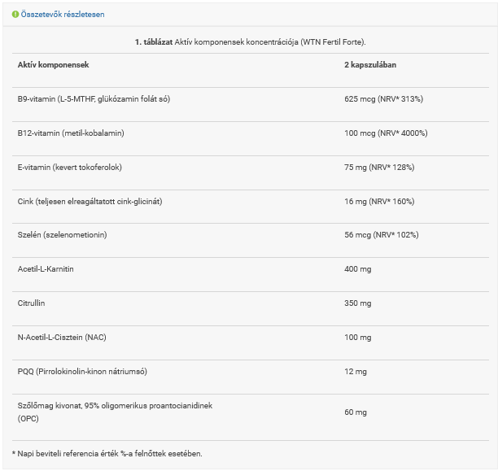Select the Cink cink-glicinát row label

90,201
